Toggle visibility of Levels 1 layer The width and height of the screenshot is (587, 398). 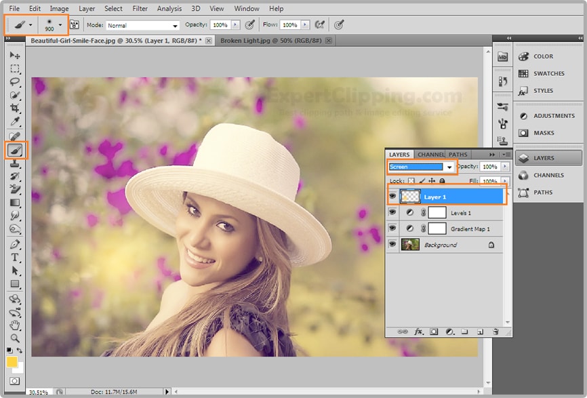coord(392,213)
